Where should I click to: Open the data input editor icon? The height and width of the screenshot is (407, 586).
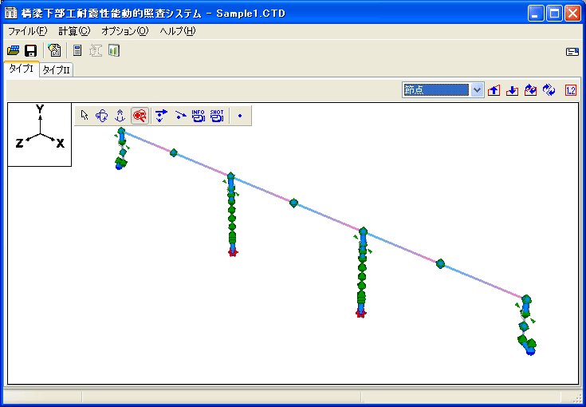point(54,50)
